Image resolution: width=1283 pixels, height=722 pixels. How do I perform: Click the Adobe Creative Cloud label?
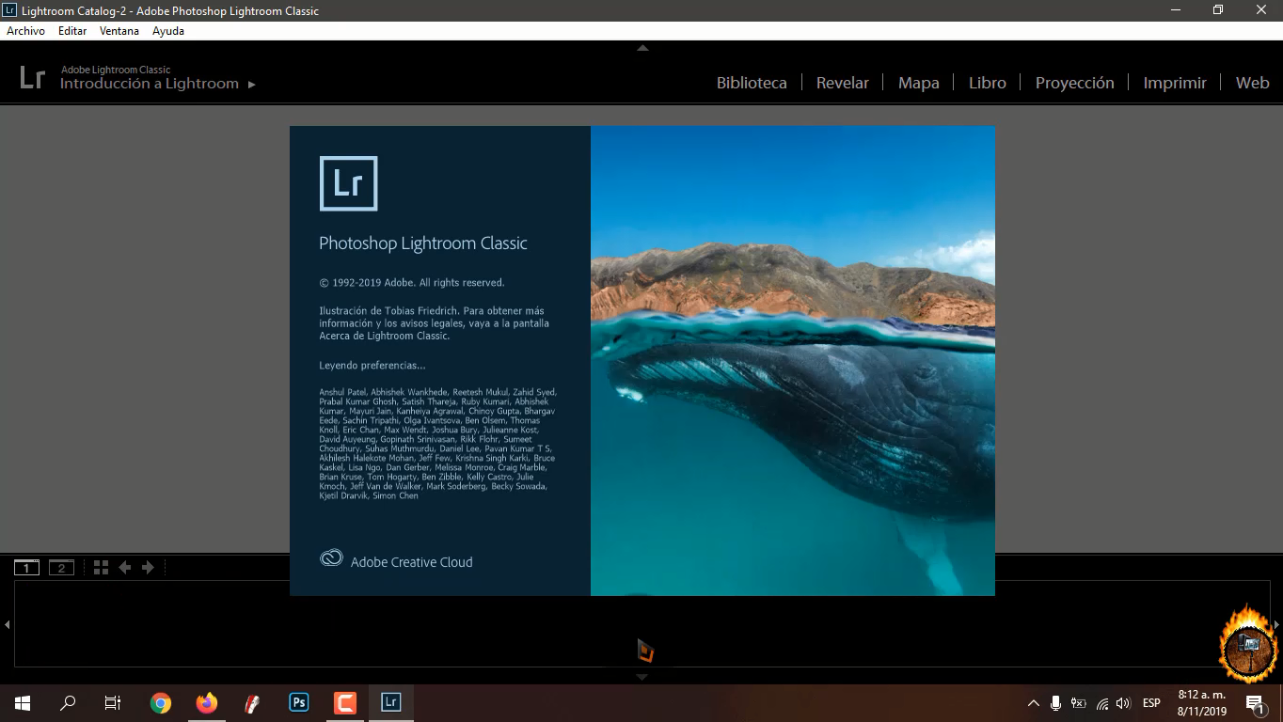pyautogui.click(x=412, y=562)
